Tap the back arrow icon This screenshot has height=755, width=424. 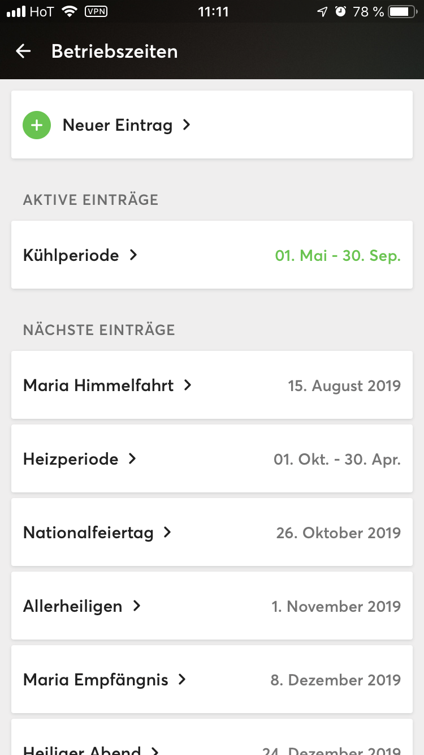[x=23, y=52]
